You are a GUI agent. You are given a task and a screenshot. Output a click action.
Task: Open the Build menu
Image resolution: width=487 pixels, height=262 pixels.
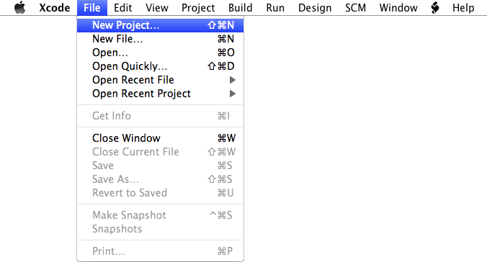[x=240, y=7]
